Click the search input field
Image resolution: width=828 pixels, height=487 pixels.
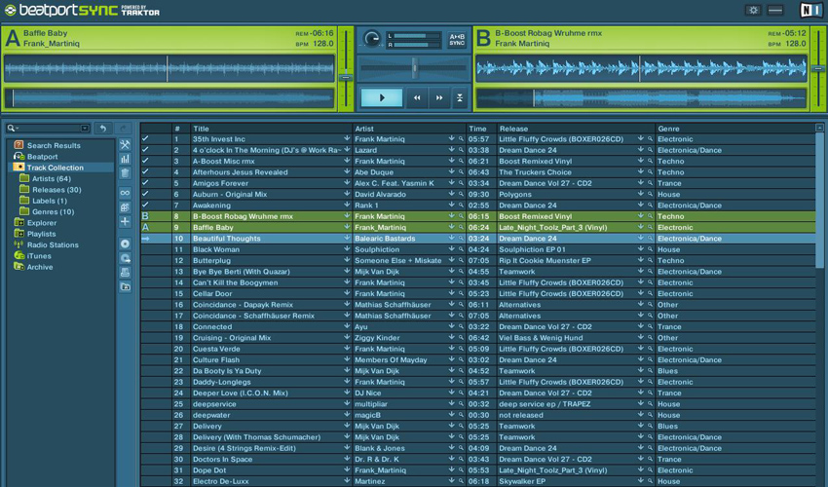tap(50, 129)
